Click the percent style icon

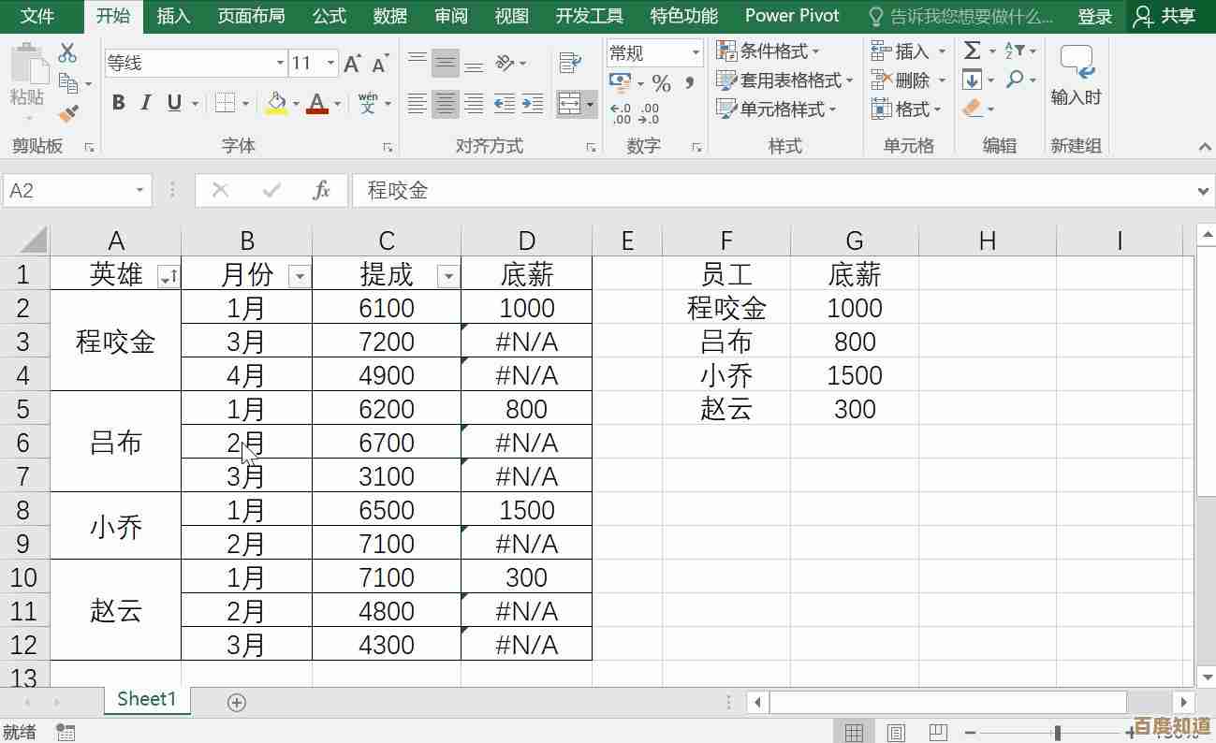coord(661,84)
